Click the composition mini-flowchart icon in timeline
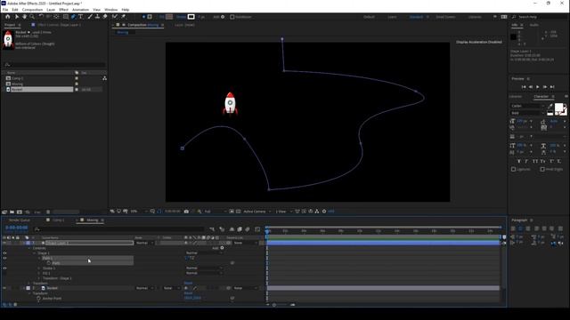Viewport: 570px width, 320px height. 212,229
